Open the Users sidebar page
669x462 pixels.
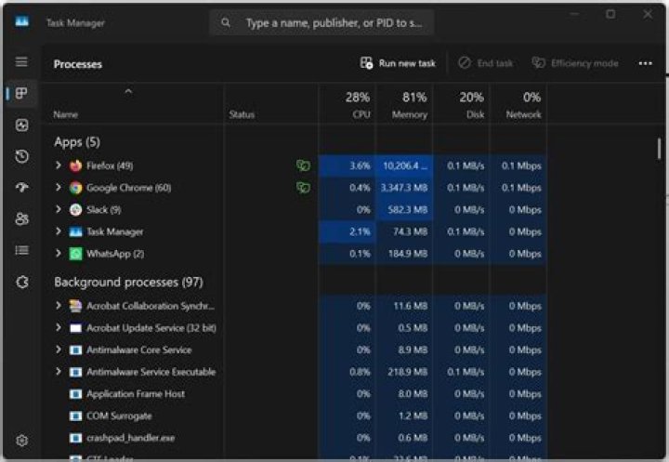[21, 219]
